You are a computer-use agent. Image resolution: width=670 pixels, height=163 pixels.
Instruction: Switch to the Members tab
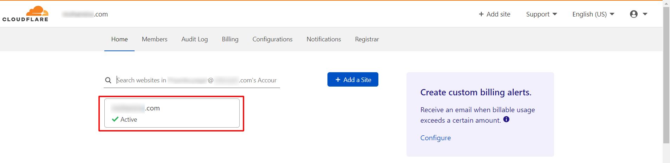(155, 39)
